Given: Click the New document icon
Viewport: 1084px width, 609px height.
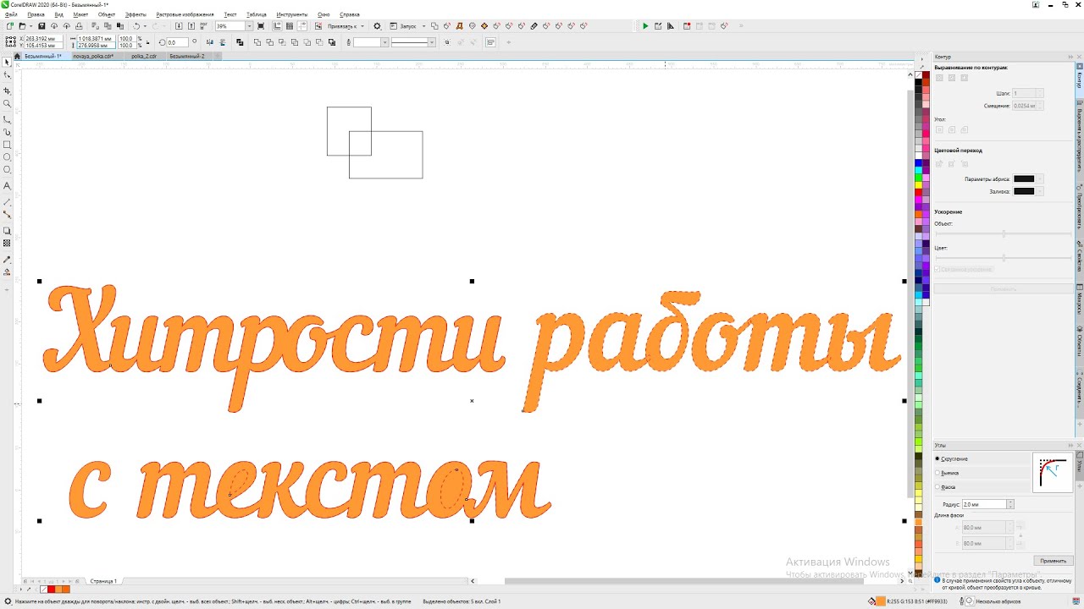Looking at the screenshot, I should [10, 26].
